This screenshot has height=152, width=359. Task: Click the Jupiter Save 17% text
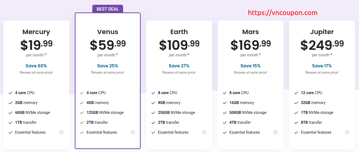(322, 66)
